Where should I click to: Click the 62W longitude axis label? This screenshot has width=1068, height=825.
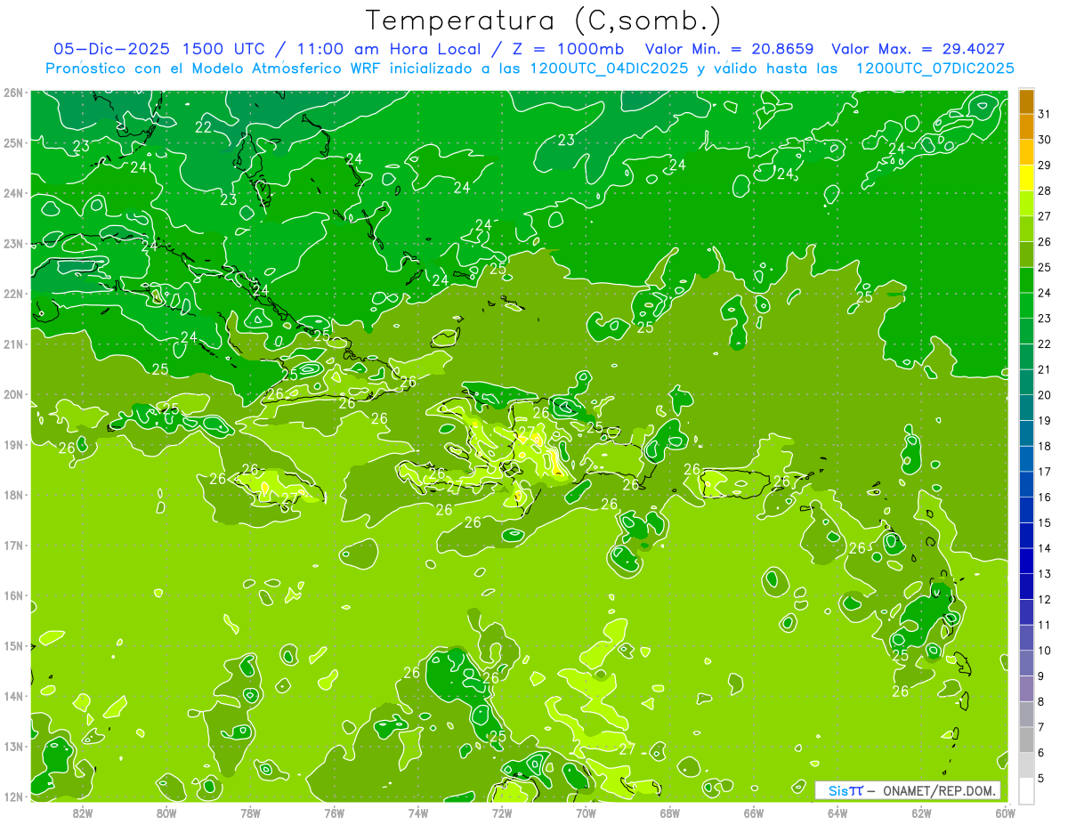(922, 813)
